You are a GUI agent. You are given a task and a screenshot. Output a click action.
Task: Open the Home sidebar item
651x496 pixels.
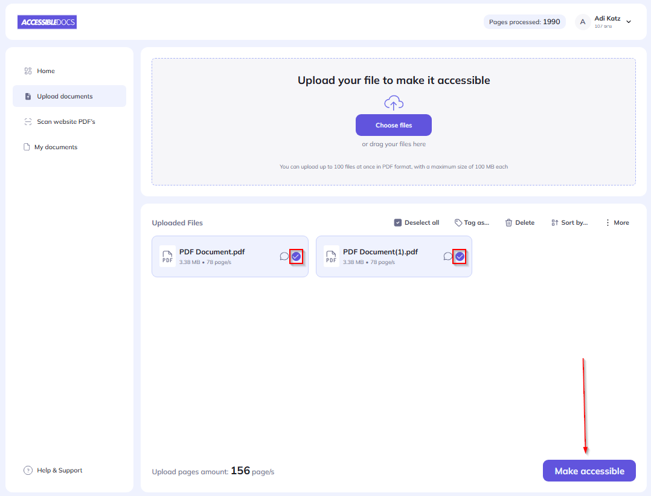click(45, 71)
